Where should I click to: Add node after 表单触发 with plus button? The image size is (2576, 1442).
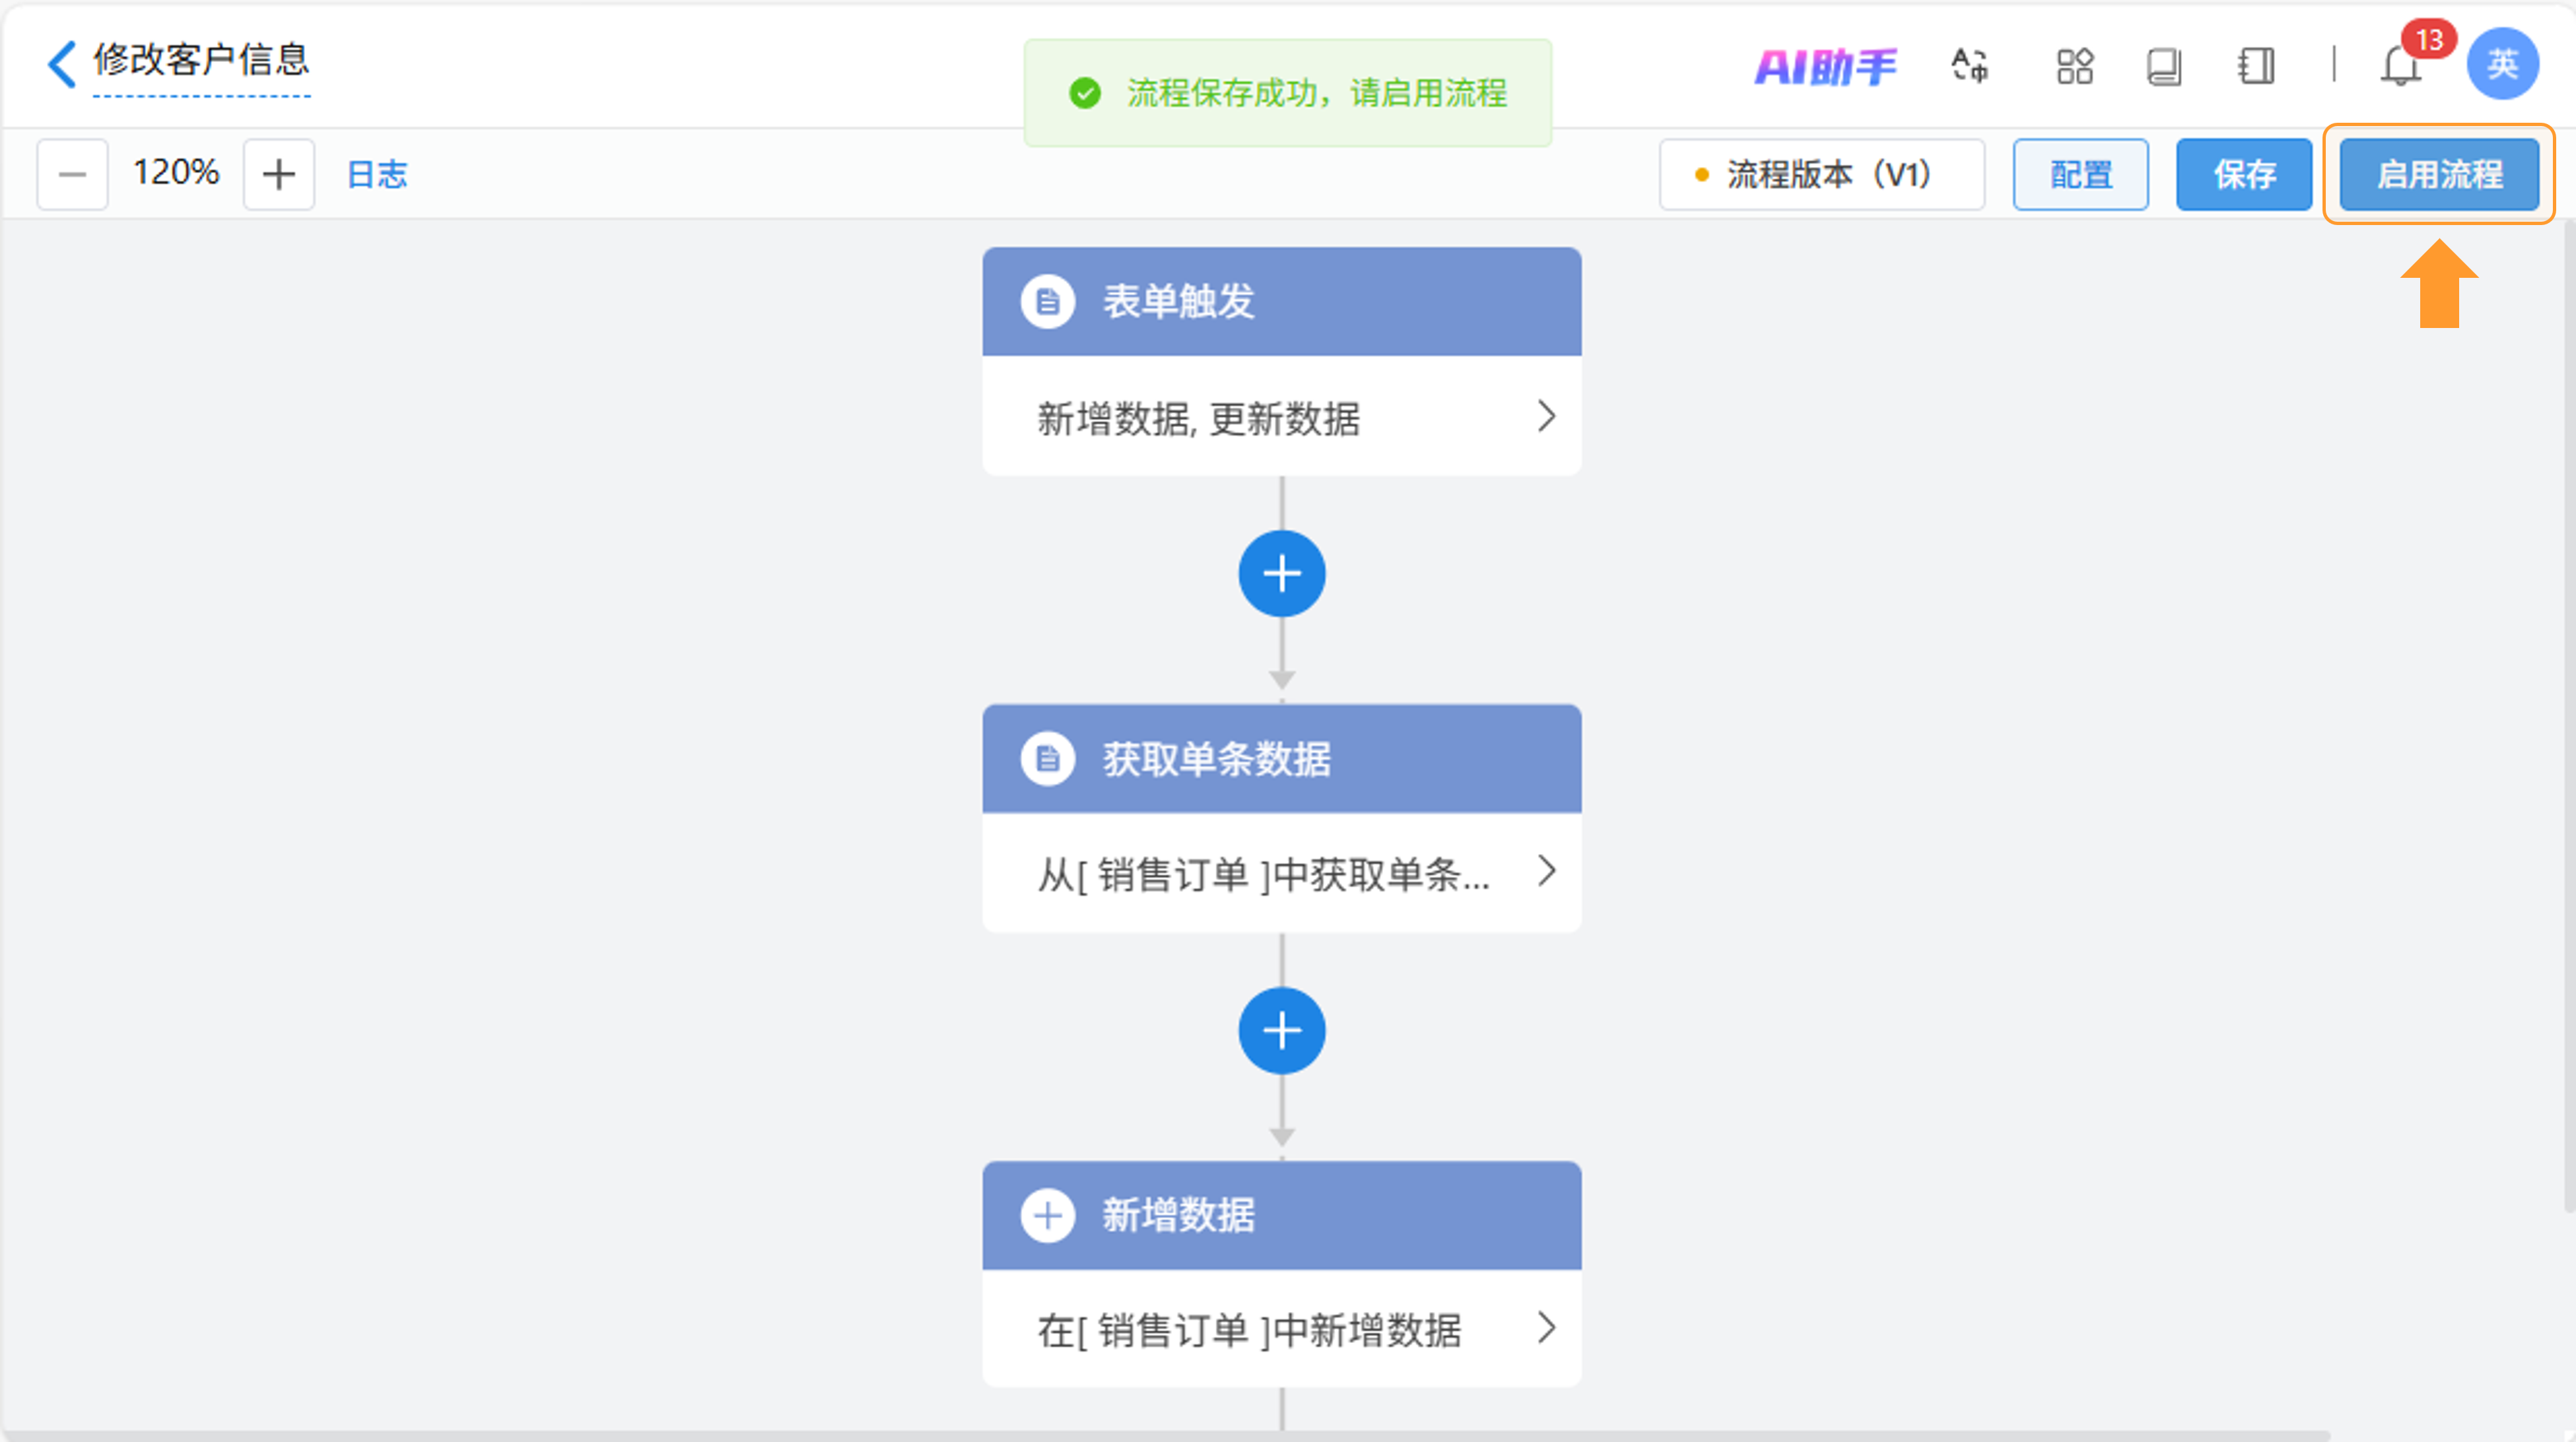[x=1281, y=573]
